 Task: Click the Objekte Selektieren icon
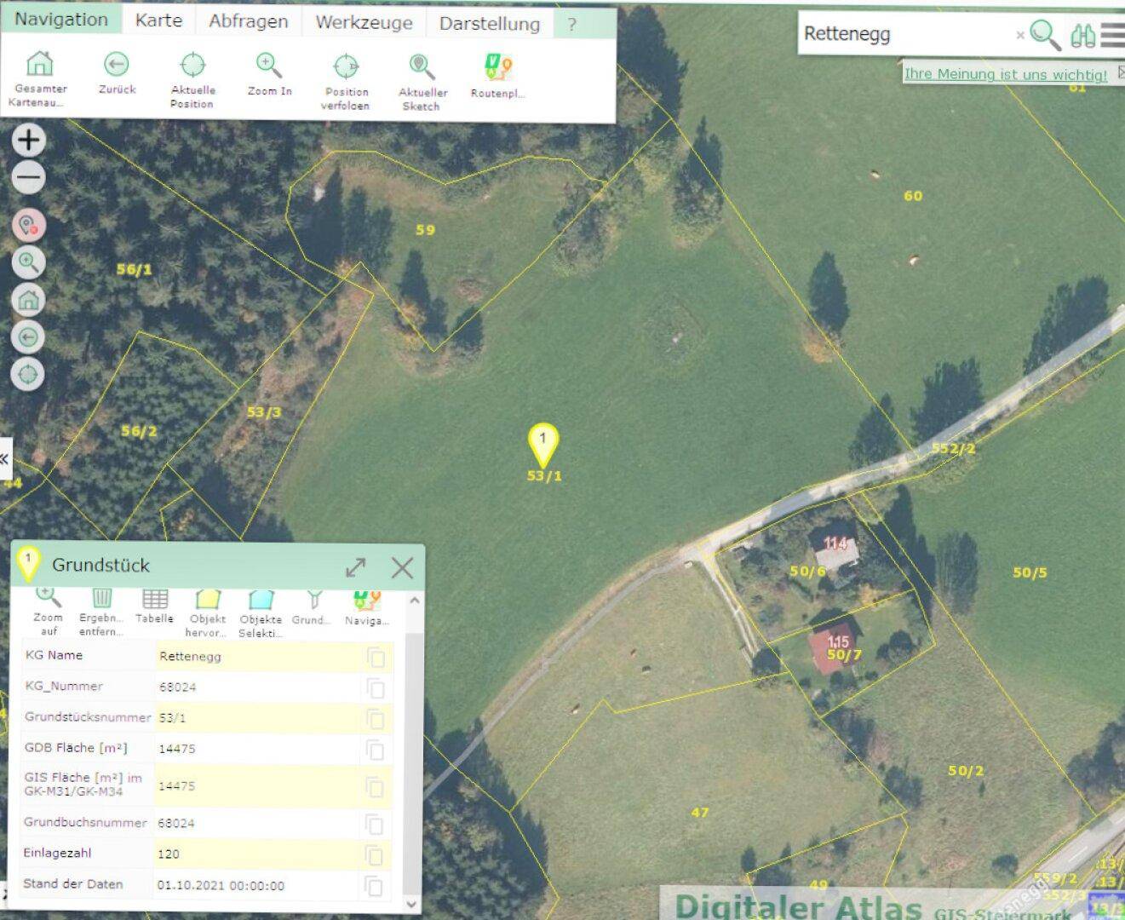click(261, 612)
